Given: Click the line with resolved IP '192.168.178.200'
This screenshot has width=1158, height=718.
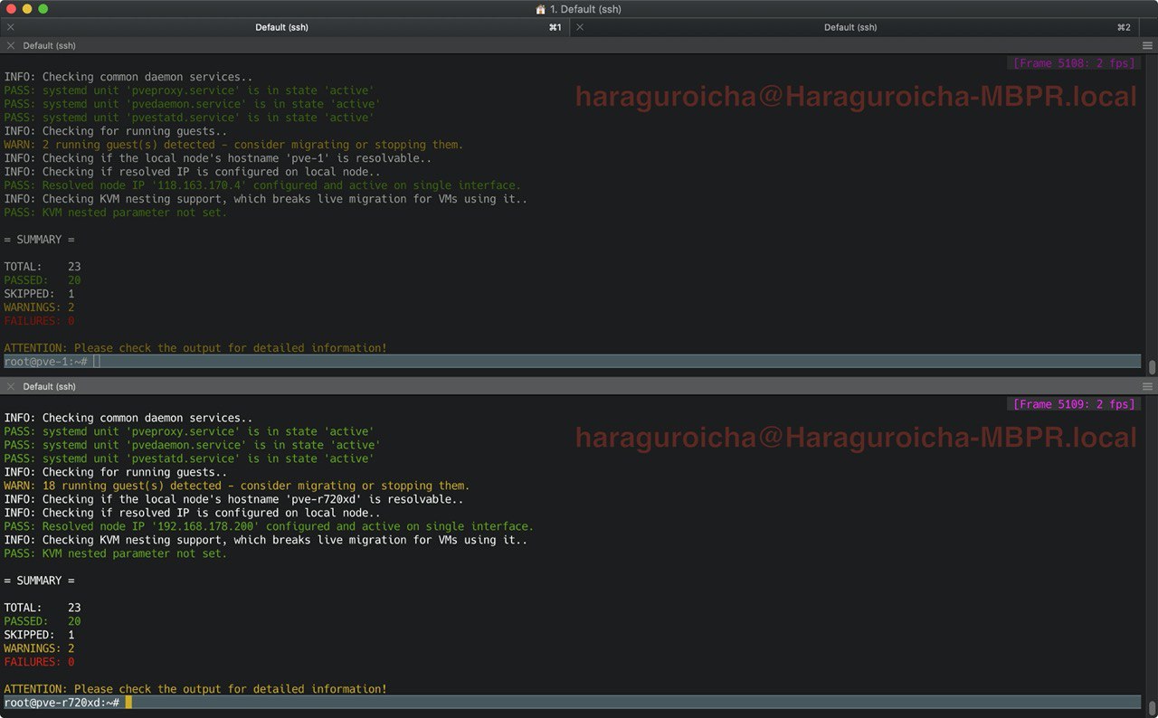Looking at the screenshot, I should pos(269,526).
